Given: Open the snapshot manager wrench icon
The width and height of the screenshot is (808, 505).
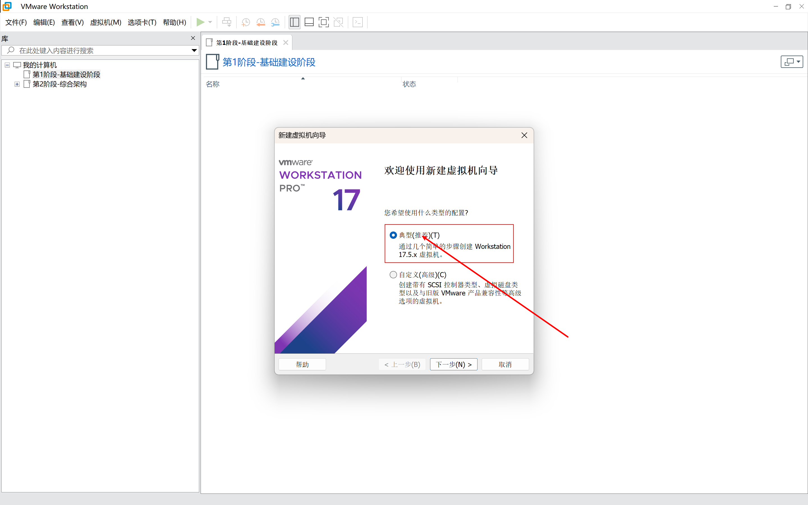Looking at the screenshot, I should pyautogui.click(x=275, y=22).
